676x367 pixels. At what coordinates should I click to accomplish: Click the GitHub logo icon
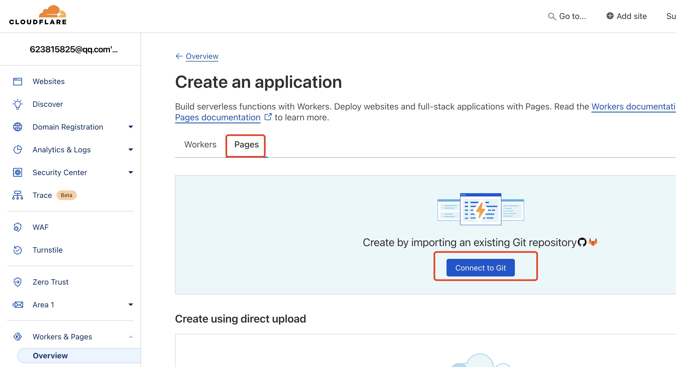(x=582, y=242)
